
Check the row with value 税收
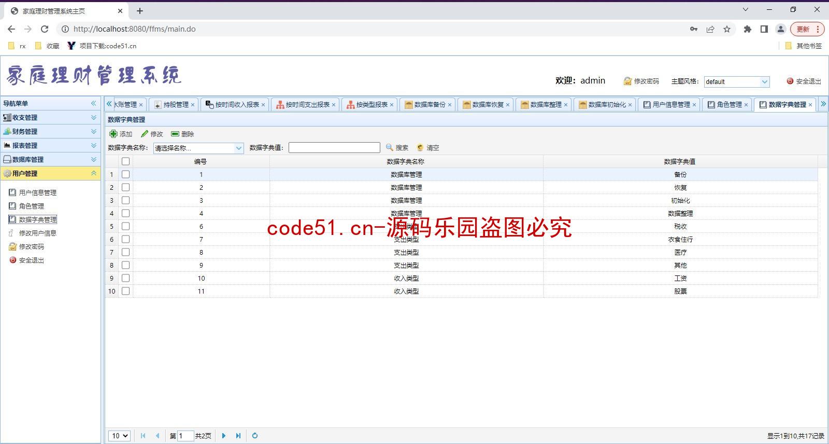point(125,226)
